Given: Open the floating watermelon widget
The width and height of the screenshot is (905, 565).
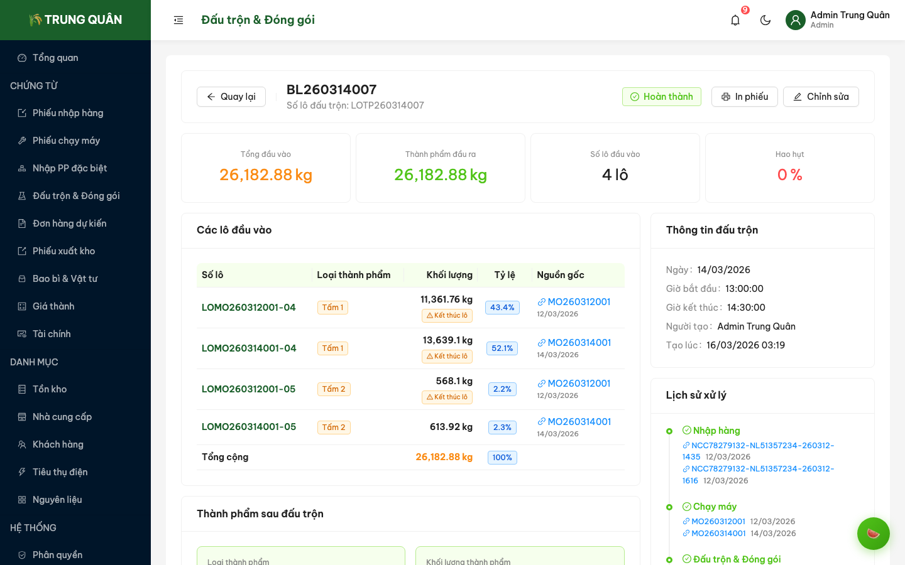Looking at the screenshot, I should click(873, 534).
